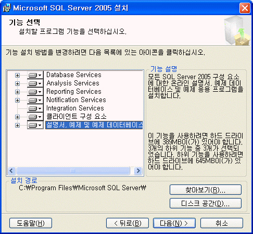Click the 찾아보기(R)... browse button
Viewport: 253px width, 234px height.
pyautogui.click(x=206, y=190)
